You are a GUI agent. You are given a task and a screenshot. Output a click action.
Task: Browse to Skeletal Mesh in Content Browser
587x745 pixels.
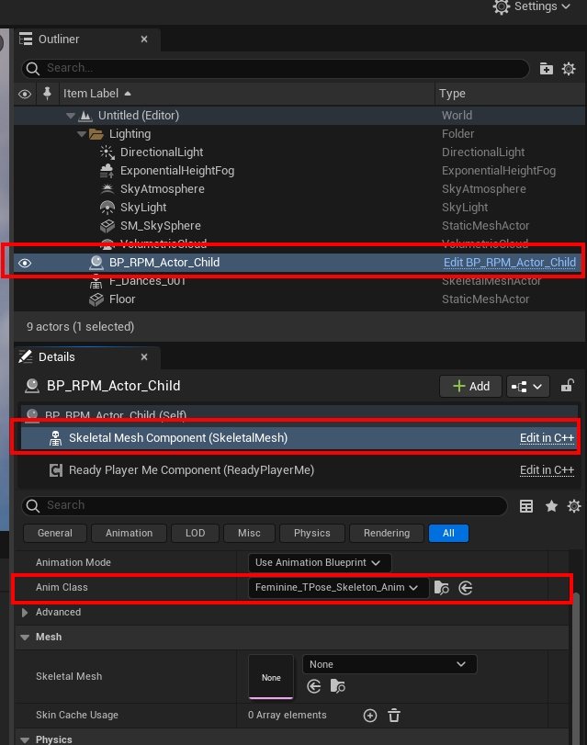[x=337, y=686]
